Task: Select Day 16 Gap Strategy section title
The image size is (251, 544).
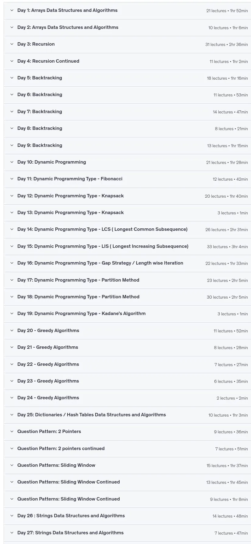Action: [x=100, y=263]
